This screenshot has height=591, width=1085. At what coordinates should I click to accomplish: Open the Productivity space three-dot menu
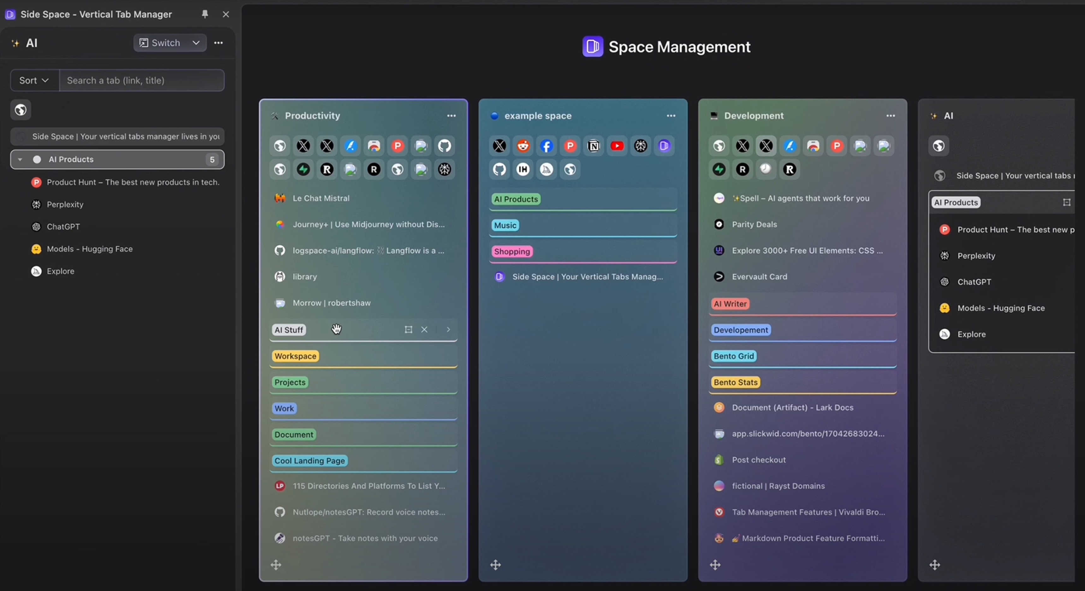451,116
